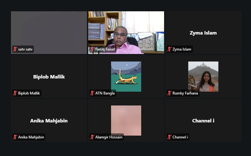This screenshot has height=156, width=251.
Task: Click the large Anika Mahjabin name text
Action: tap(49, 121)
